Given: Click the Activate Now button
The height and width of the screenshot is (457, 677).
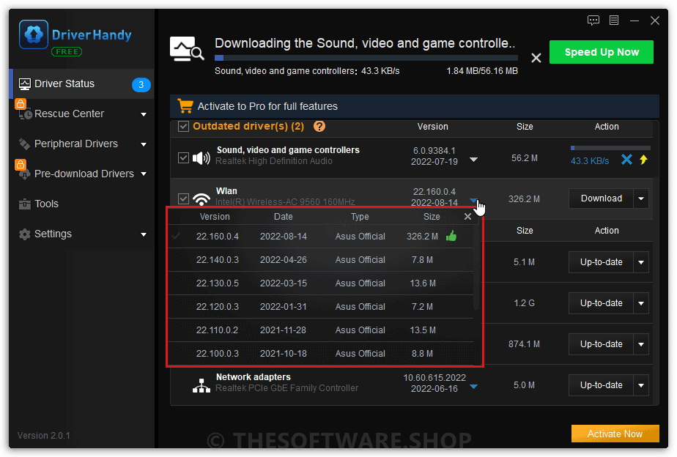Looking at the screenshot, I should coord(615,434).
